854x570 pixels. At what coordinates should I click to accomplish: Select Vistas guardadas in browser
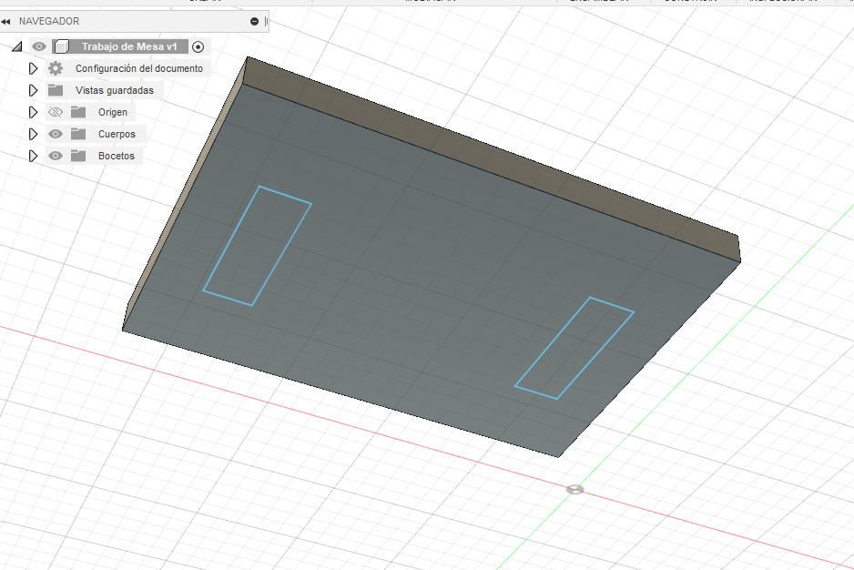[x=115, y=90]
